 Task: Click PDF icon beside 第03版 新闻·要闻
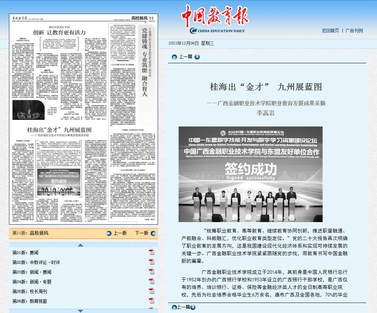click(x=152, y=272)
